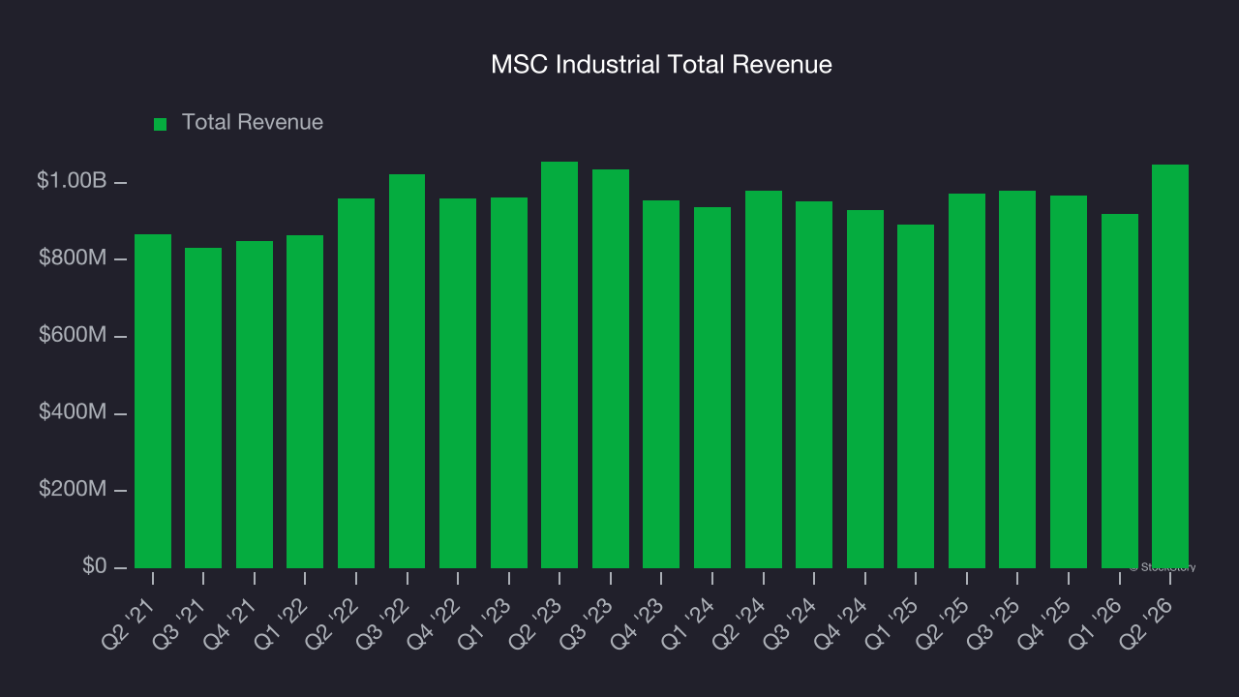1239x697 pixels.
Task: Select the Q4 '22 revenue bar
Action: click(458, 383)
